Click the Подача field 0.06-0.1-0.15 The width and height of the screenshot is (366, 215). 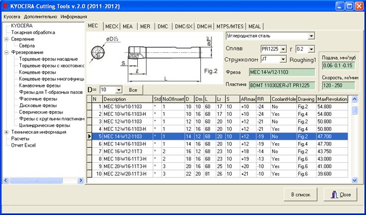tap(338, 65)
